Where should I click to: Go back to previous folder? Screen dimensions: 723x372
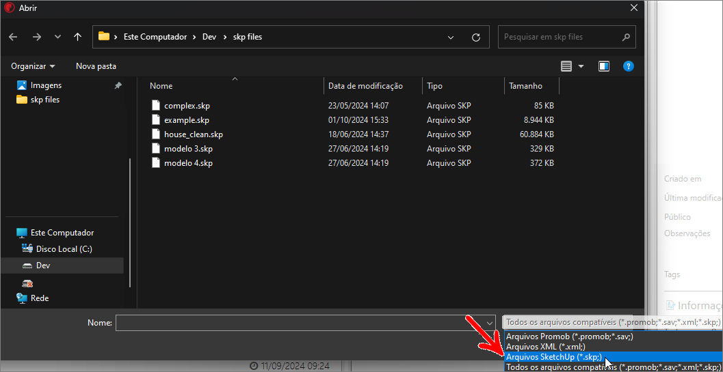tap(13, 38)
